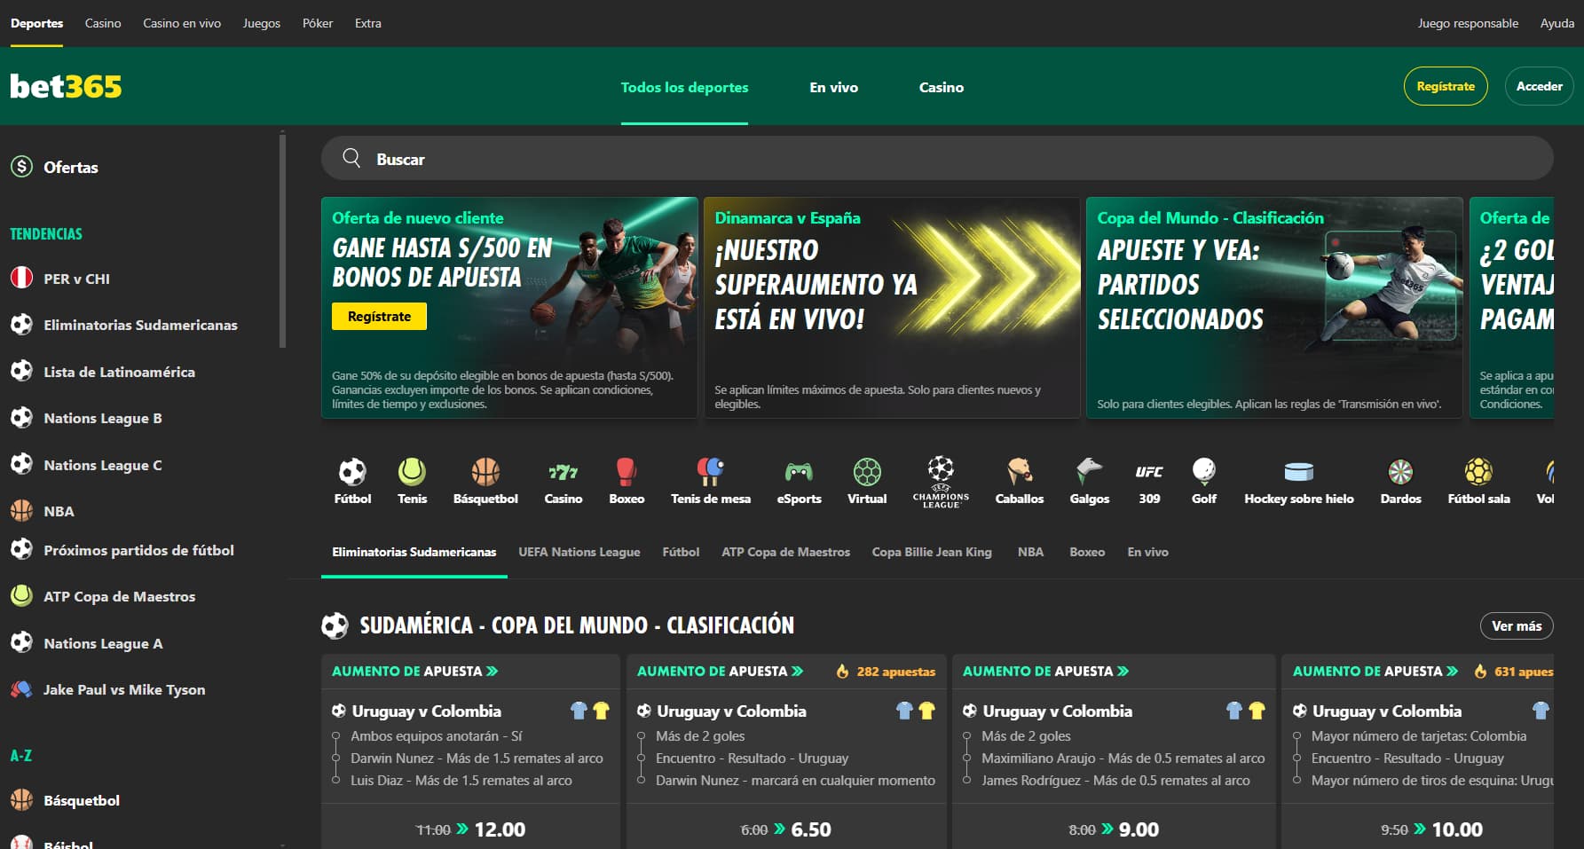Select the Dardos sport icon

pyautogui.click(x=1400, y=480)
